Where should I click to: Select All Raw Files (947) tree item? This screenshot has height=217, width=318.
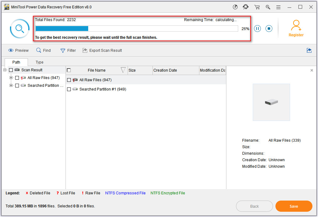tap(43, 78)
